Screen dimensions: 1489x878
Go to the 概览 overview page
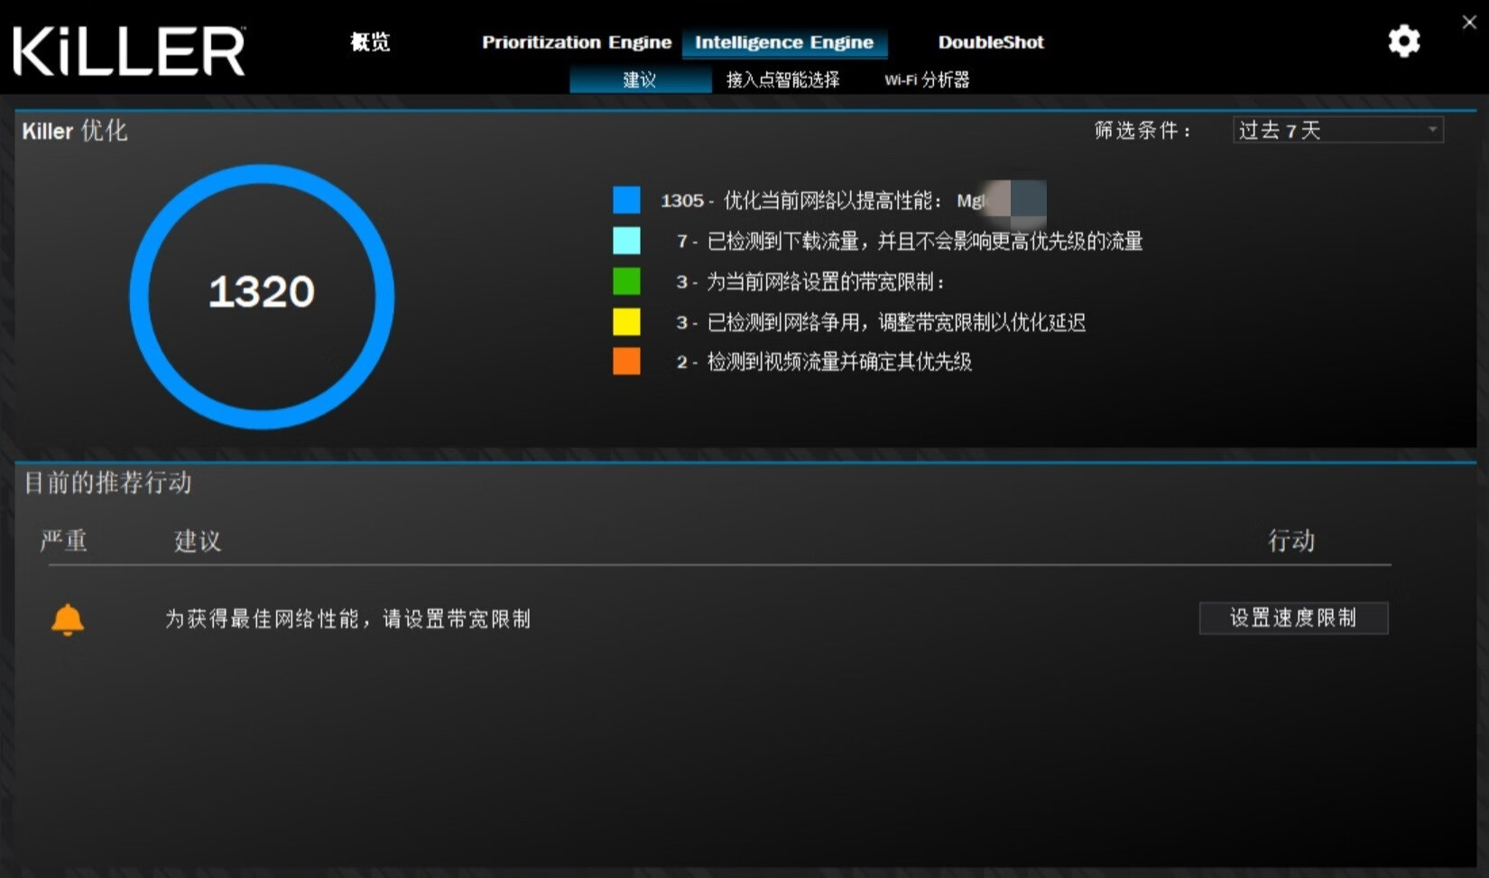(x=369, y=42)
